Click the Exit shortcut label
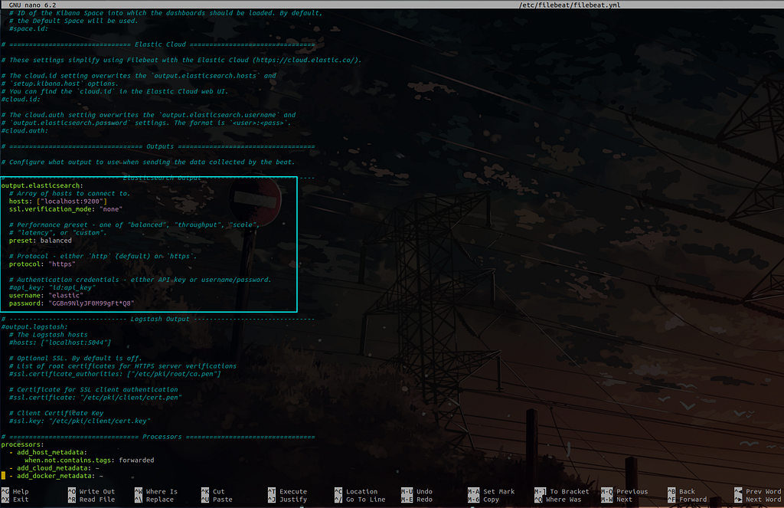 (21, 500)
